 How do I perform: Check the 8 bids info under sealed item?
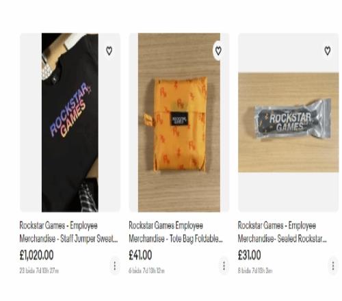255,271
